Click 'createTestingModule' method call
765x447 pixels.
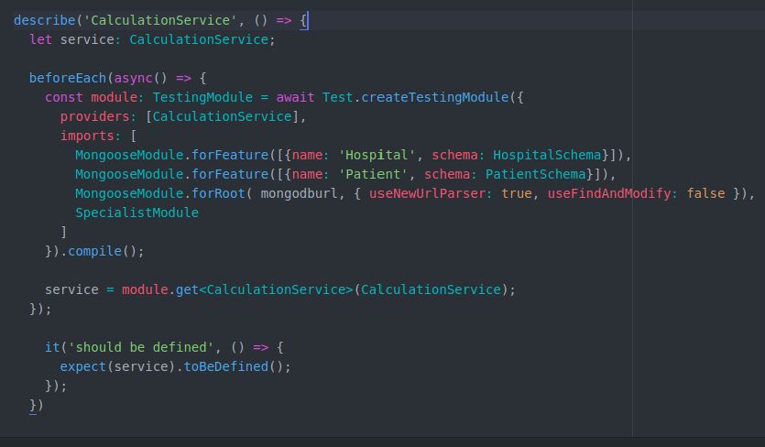point(434,97)
